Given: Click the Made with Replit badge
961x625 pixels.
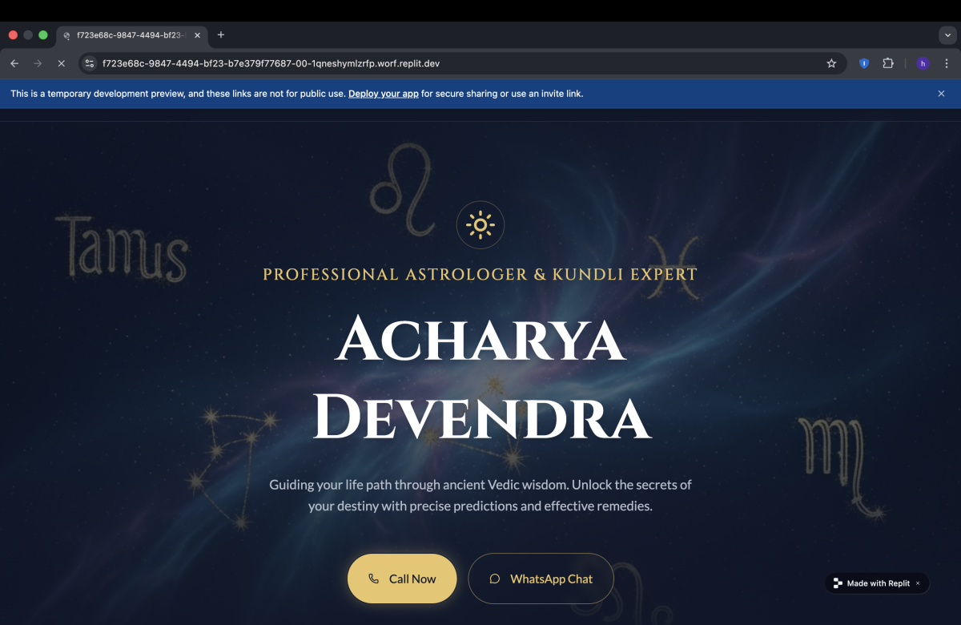Looking at the screenshot, I should [x=871, y=583].
